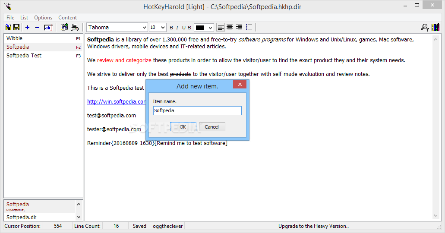Image resolution: width=445 pixels, height=233 pixels.
Task: Click the Saved status bar indicator
Action: click(139, 226)
